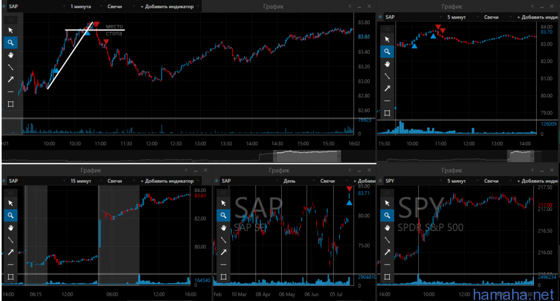Screen dimensions: 560x301
Task: Select the pointer tool in the top-right 5-minute SAP chart
Action: point(387,39)
